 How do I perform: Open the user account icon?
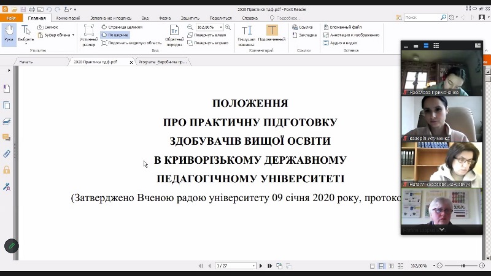pos(482,18)
